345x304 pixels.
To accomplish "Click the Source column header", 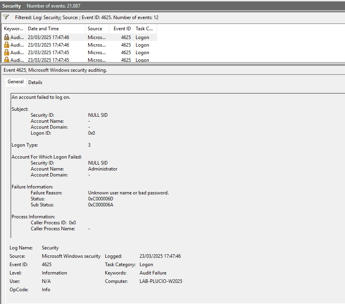I will [x=95, y=29].
